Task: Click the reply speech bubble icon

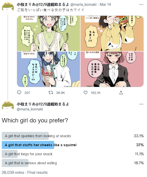Action: [x=19, y=93]
